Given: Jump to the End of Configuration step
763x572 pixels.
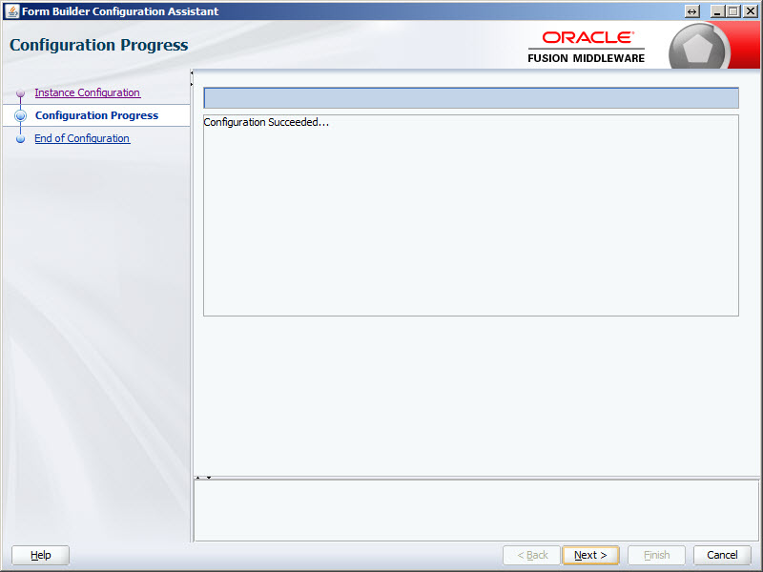Looking at the screenshot, I should pyautogui.click(x=82, y=138).
